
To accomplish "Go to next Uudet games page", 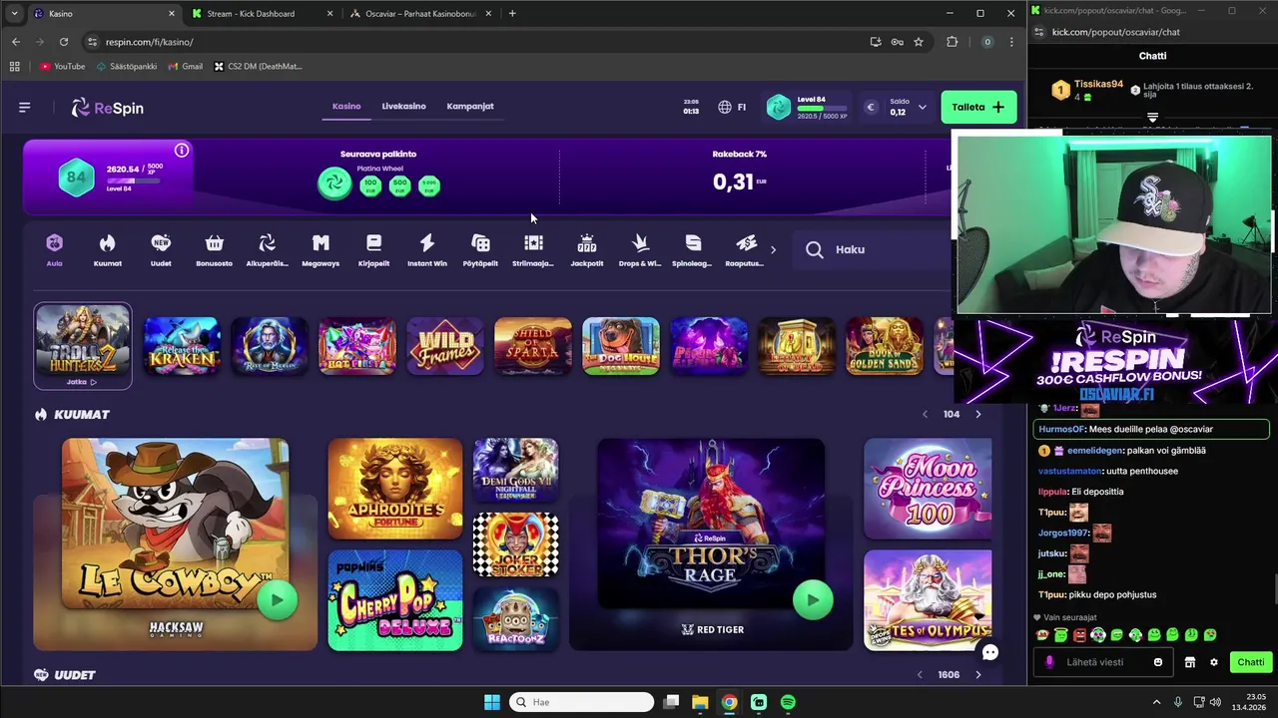I will (x=978, y=675).
